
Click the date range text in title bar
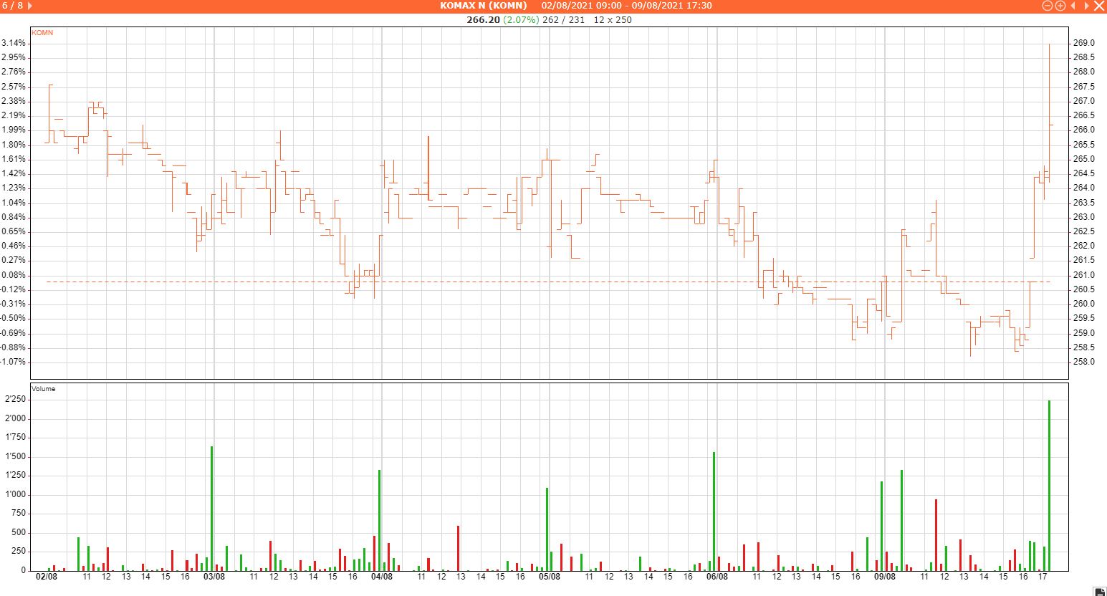coord(626,6)
